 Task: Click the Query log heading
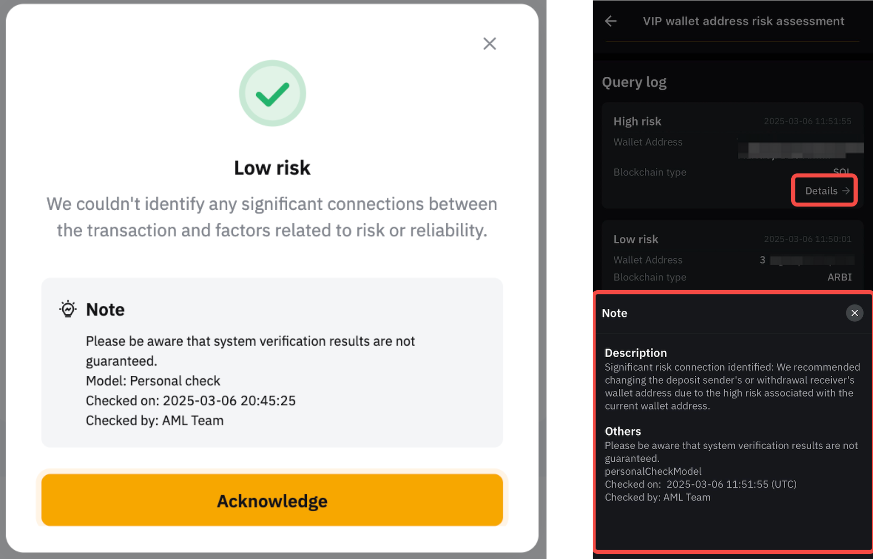pyautogui.click(x=634, y=82)
